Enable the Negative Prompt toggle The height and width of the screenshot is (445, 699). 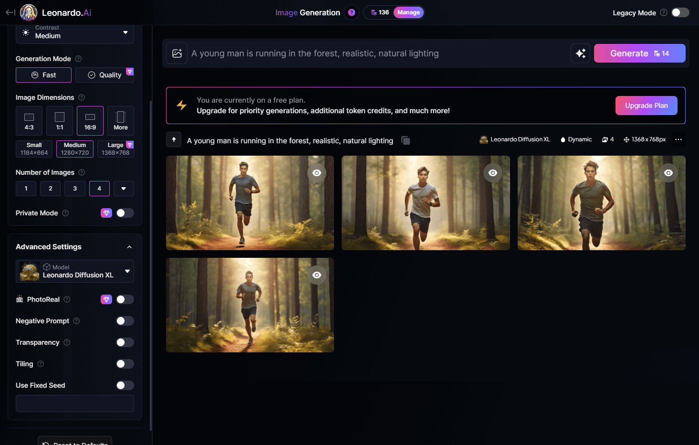[x=125, y=321]
